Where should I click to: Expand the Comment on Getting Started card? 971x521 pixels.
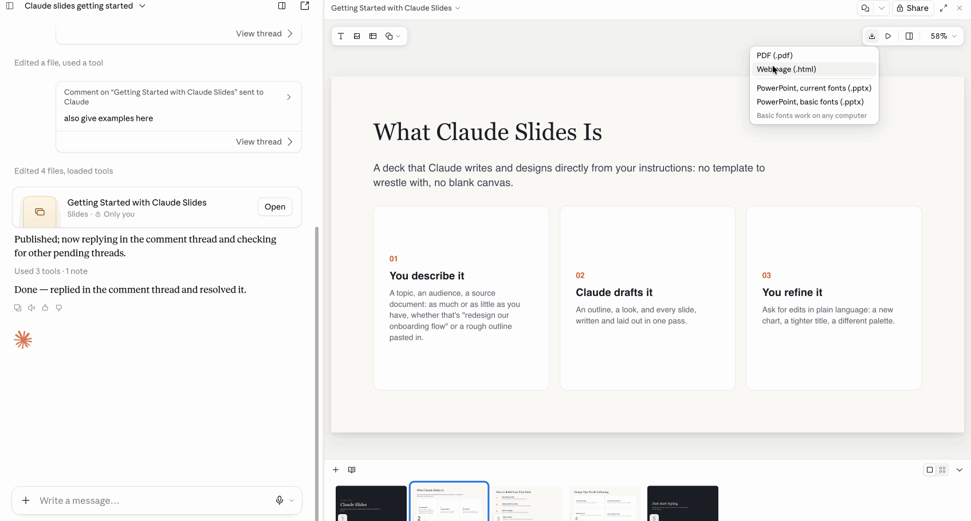click(289, 97)
